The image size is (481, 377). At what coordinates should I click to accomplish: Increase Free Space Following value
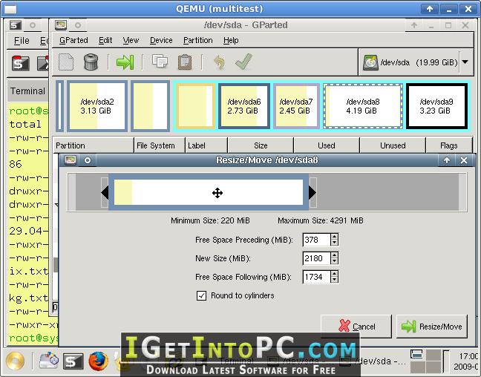(x=334, y=274)
